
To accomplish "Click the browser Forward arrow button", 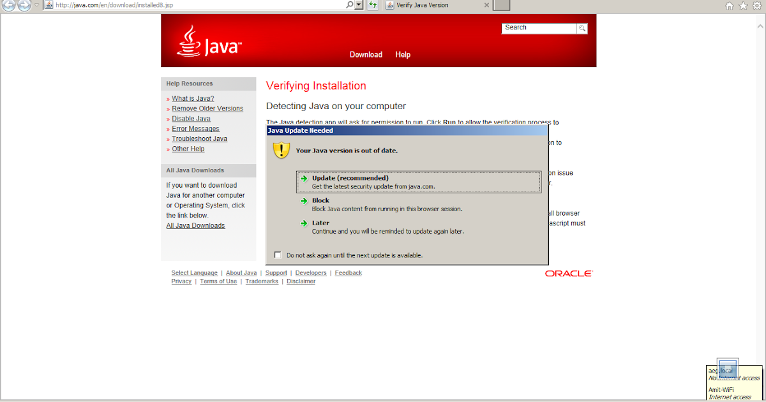I will click(24, 5).
